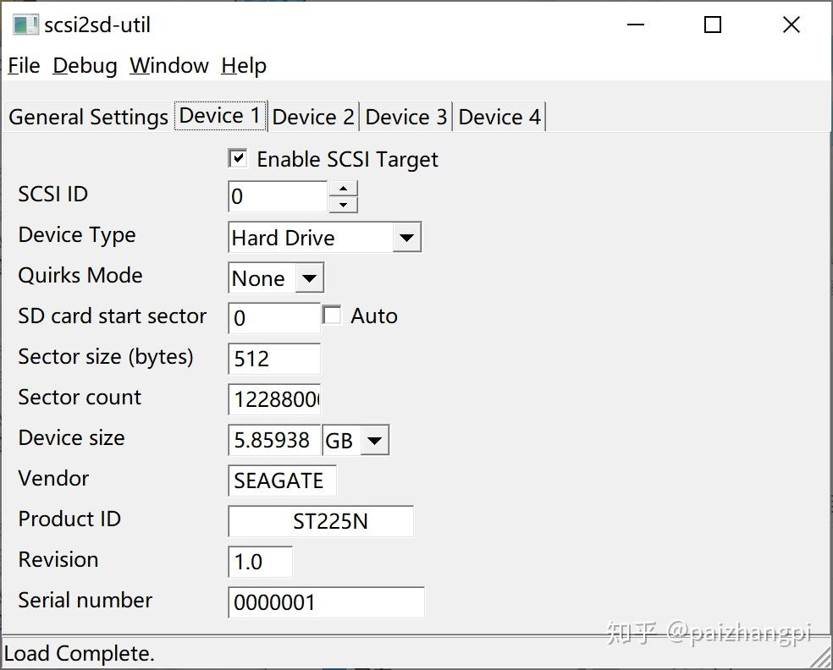Open the Window menu
Image resolution: width=833 pixels, height=670 pixels.
(168, 65)
